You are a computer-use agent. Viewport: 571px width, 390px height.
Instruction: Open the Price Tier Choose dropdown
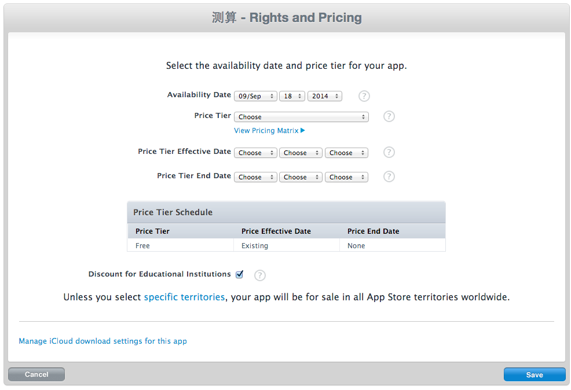[x=301, y=117]
